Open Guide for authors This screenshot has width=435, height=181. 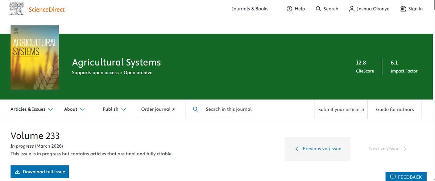395,109
